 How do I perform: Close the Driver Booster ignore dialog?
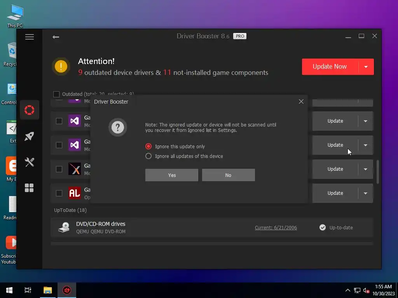click(x=301, y=102)
